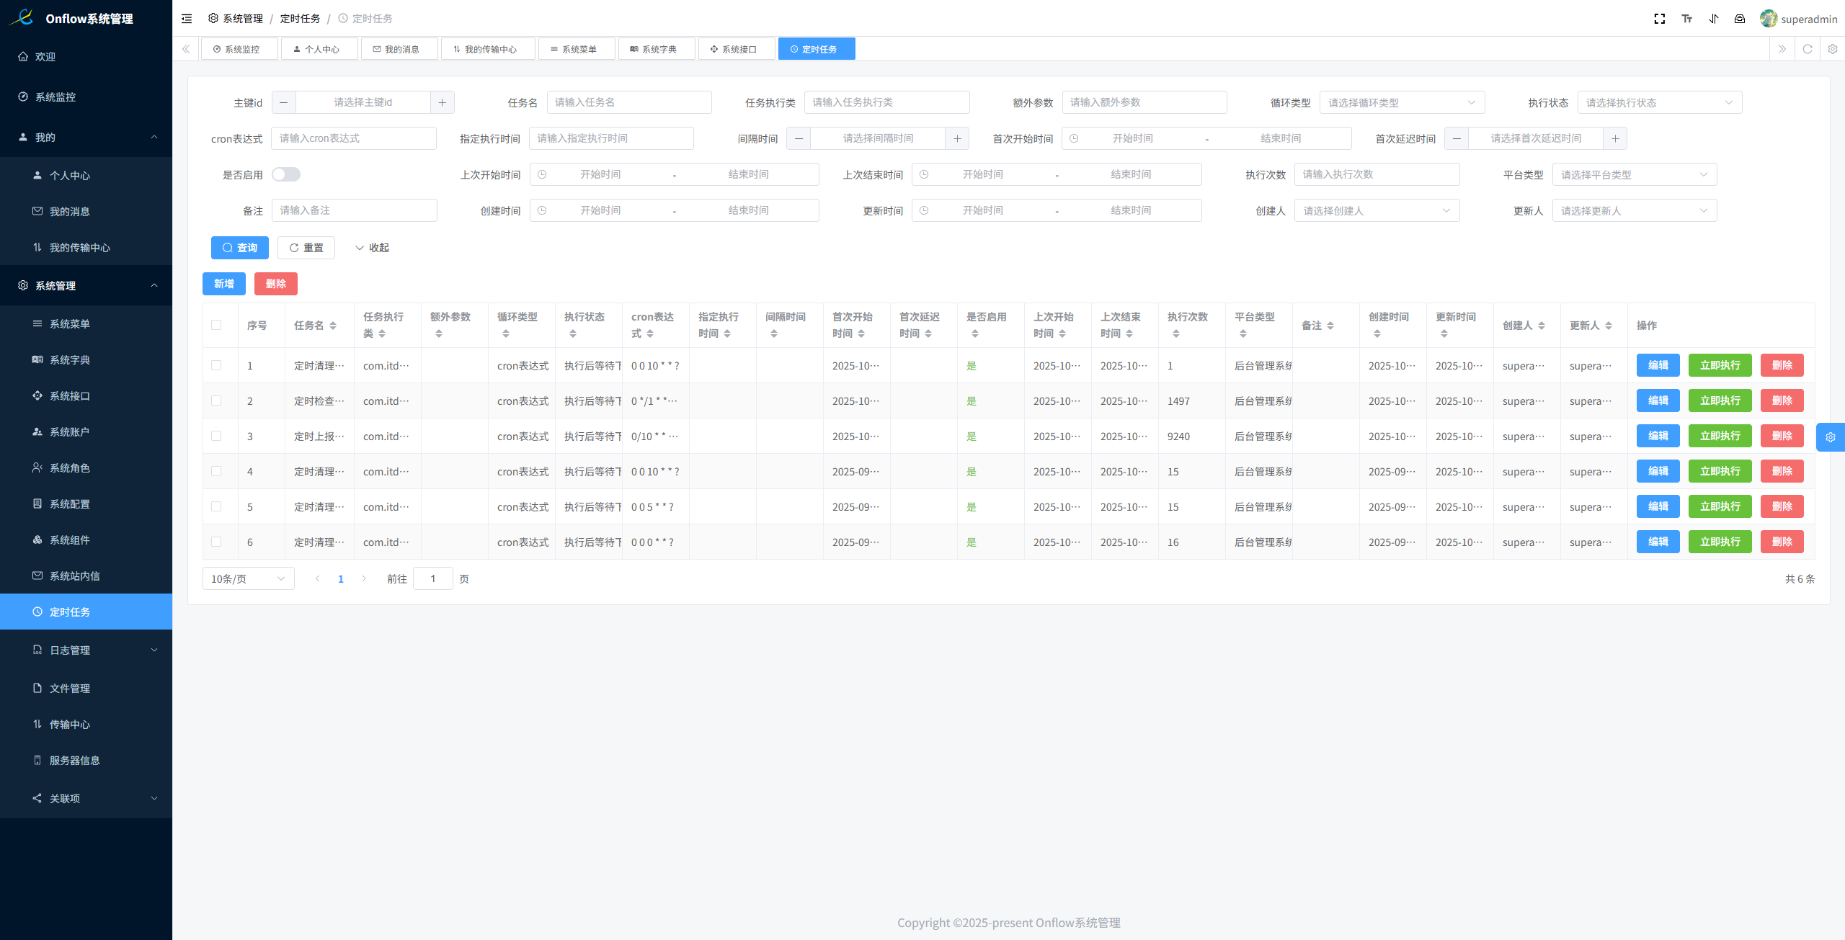
Task: Sort by the 执行次数 column arrows
Action: (x=1176, y=334)
